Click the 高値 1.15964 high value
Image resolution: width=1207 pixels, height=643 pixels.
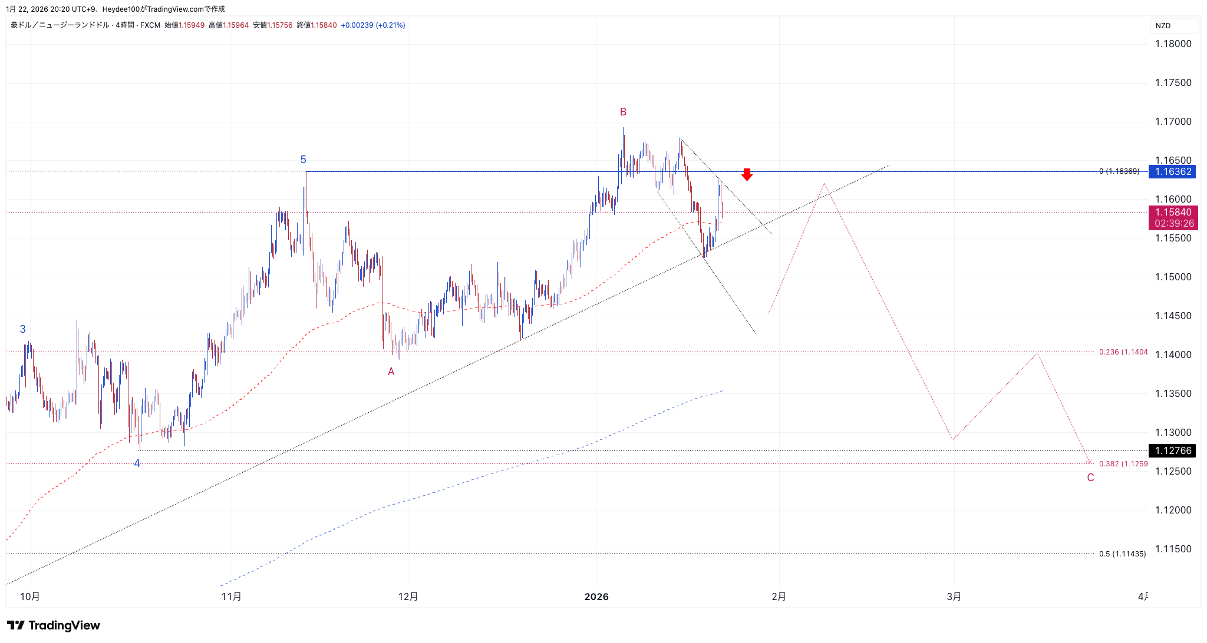coord(229,25)
